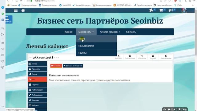Open VK in the browser sidebar
This screenshot has height=111, width=197.
pyautogui.click(x=3, y=20)
